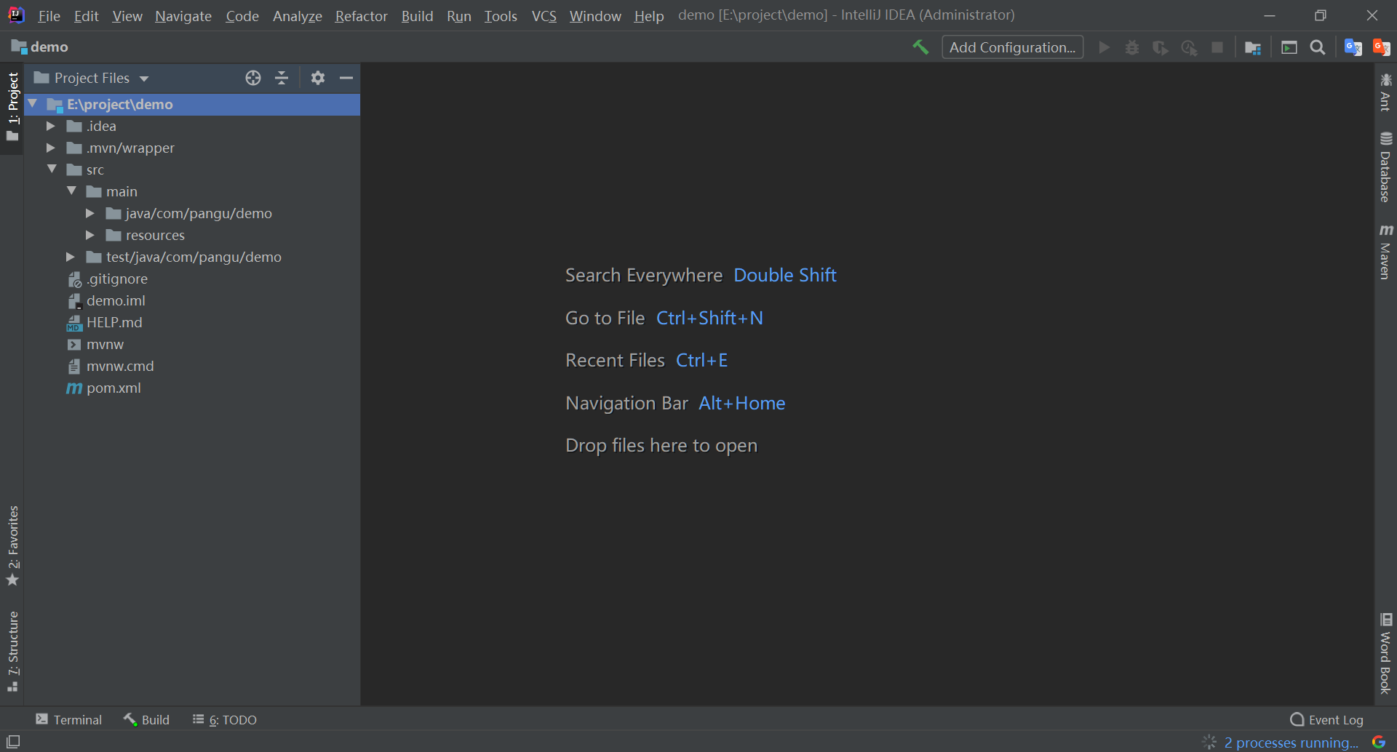Open the Code menu
The height and width of the screenshot is (752, 1397).
[x=242, y=15]
